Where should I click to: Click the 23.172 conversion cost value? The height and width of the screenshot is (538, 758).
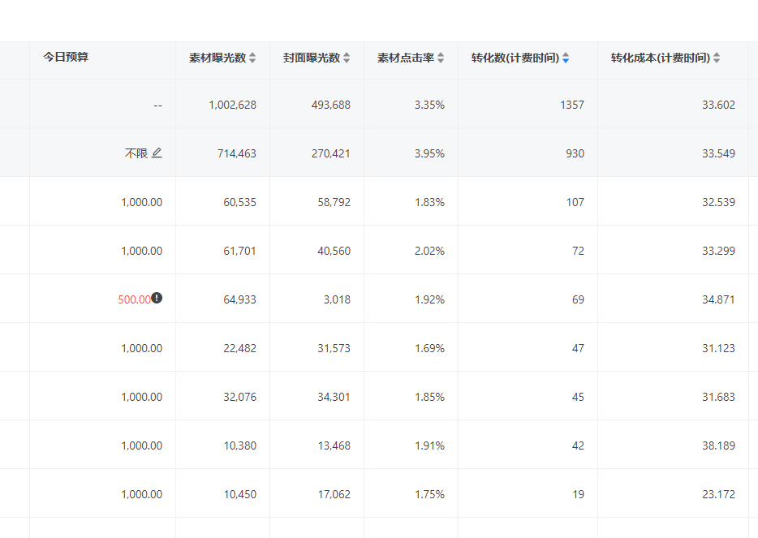point(718,494)
